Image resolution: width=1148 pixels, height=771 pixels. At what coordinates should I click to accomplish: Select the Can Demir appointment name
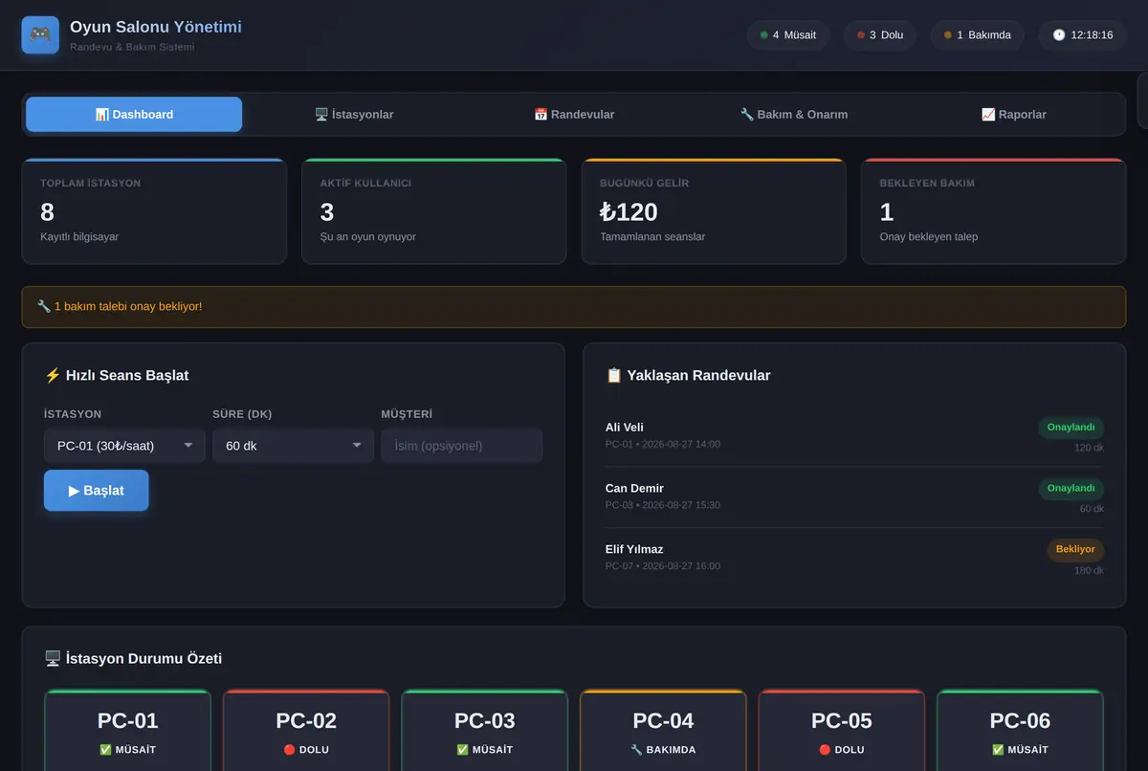pos(634,489)
